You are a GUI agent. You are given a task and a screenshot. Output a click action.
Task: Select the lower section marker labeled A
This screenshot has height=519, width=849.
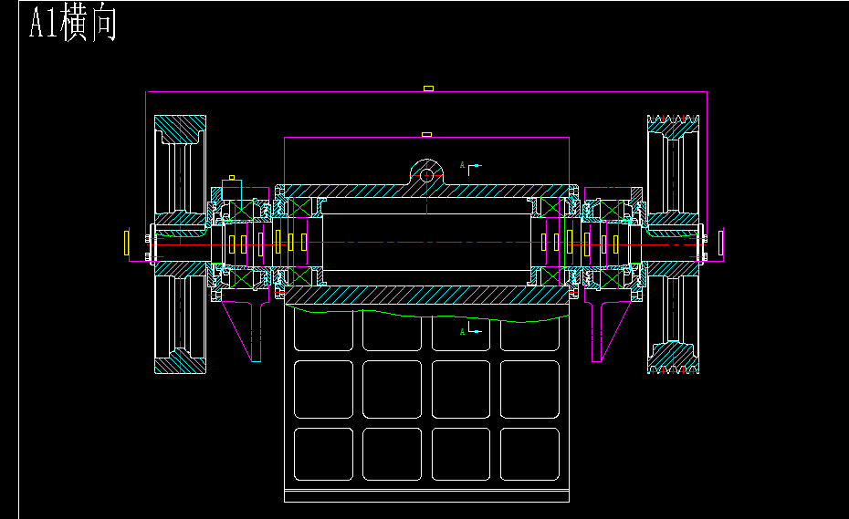[470, 328]
